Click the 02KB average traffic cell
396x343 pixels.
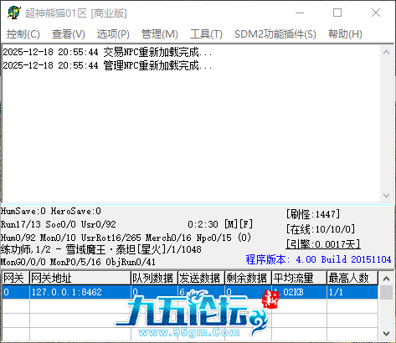(x=300, y=292)
